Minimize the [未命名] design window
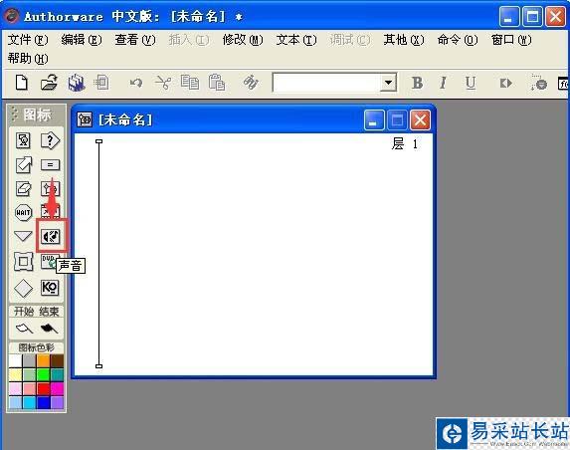This screenshot has height=450, width=570. click(374, 120)
